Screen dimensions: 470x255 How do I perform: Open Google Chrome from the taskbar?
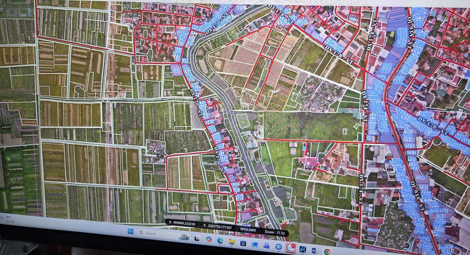pyautogui.click(x=327, y=252)
